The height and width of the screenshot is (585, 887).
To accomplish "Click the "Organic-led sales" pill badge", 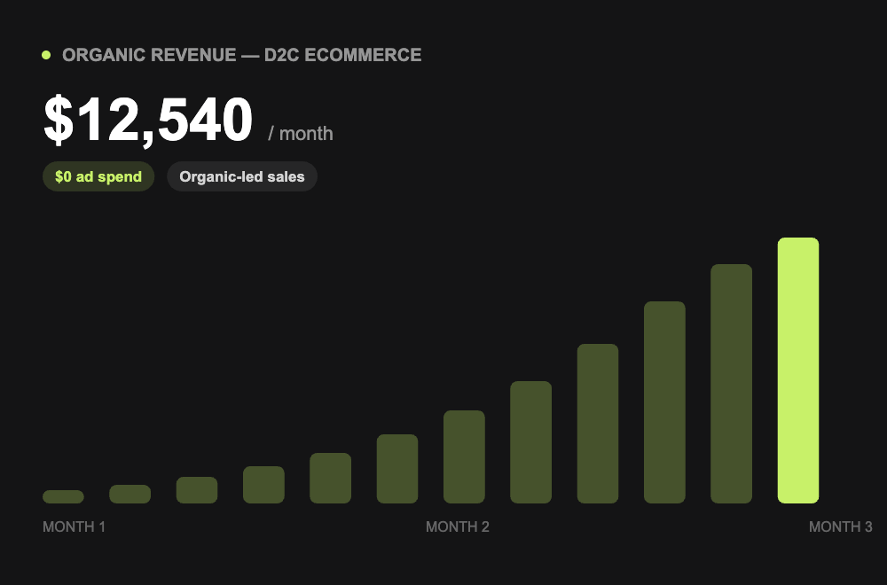I will (242, 176).
